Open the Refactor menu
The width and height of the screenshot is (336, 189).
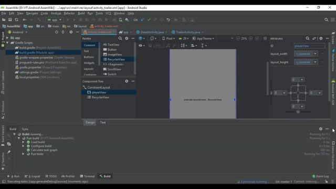coord(69,13)
